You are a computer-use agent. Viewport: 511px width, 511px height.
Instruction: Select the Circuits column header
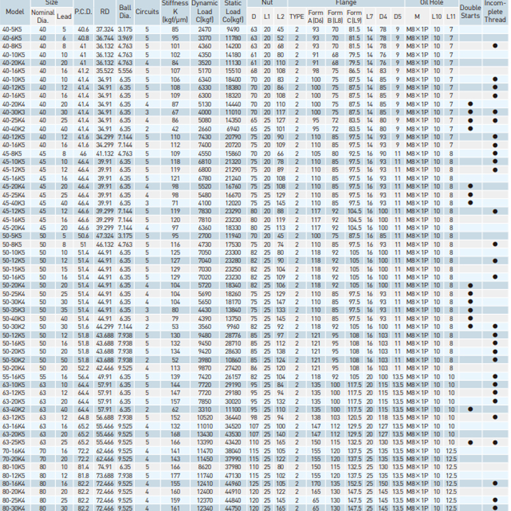point(147,12)
